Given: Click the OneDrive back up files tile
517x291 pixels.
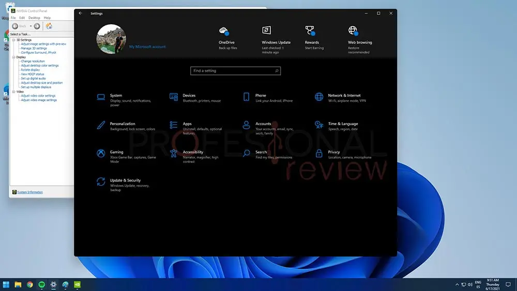Looking at the screenshot, I should [227, 38].
